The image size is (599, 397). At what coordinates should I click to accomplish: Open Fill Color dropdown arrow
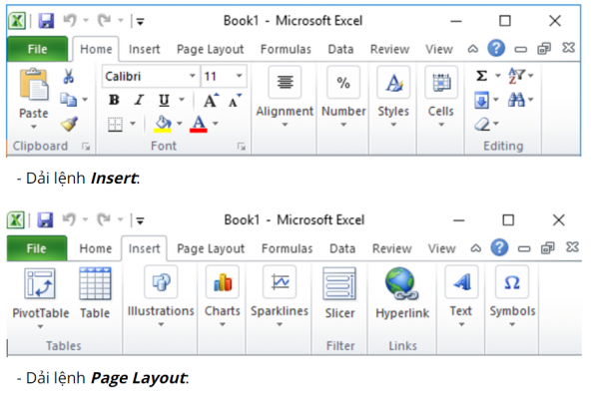179,124
